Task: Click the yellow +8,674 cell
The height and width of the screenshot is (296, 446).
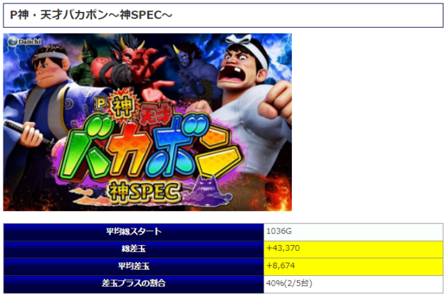Action: coord(353,266)
